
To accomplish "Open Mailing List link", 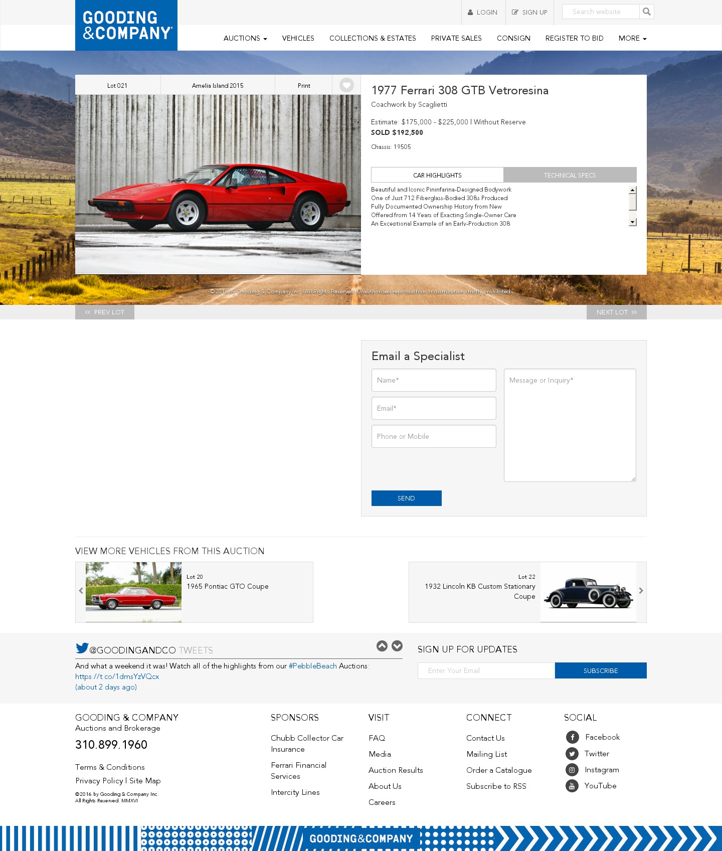I will click(486, 754).
